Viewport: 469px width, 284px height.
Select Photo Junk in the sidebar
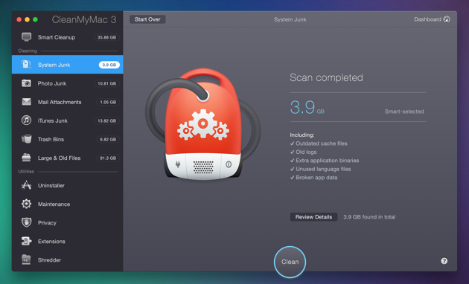click(x=67, y=83)
